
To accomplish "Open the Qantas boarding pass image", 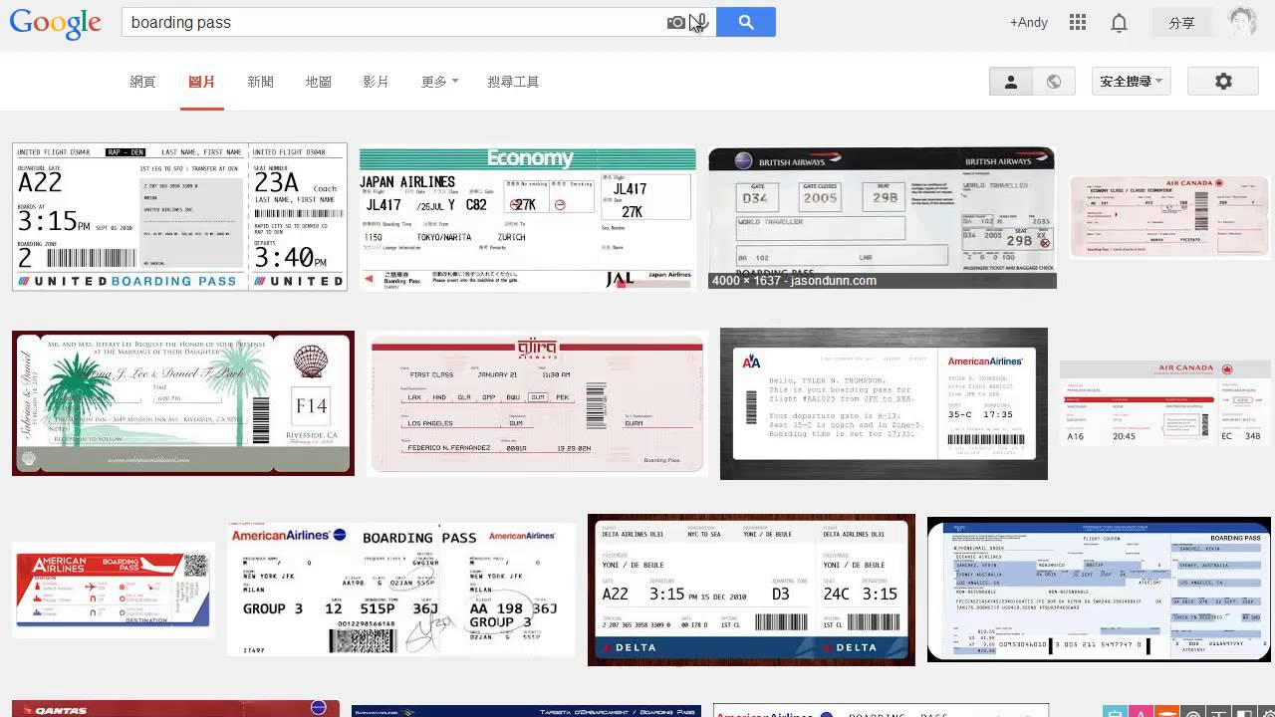I will tap(175, 709).
